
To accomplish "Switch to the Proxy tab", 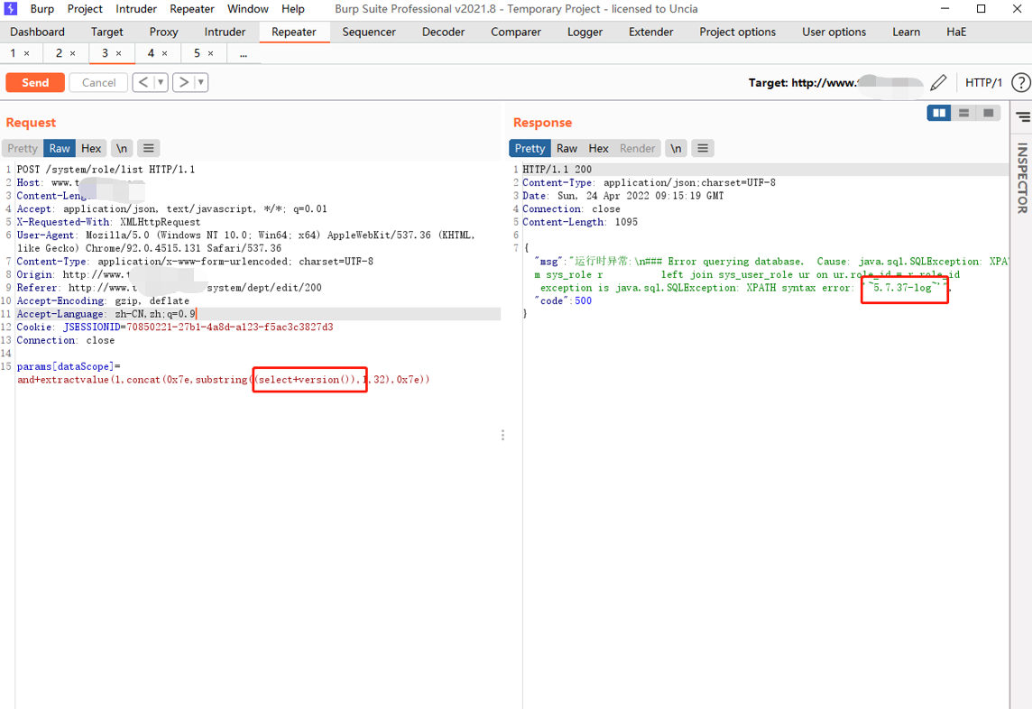I will click(164, 32).
